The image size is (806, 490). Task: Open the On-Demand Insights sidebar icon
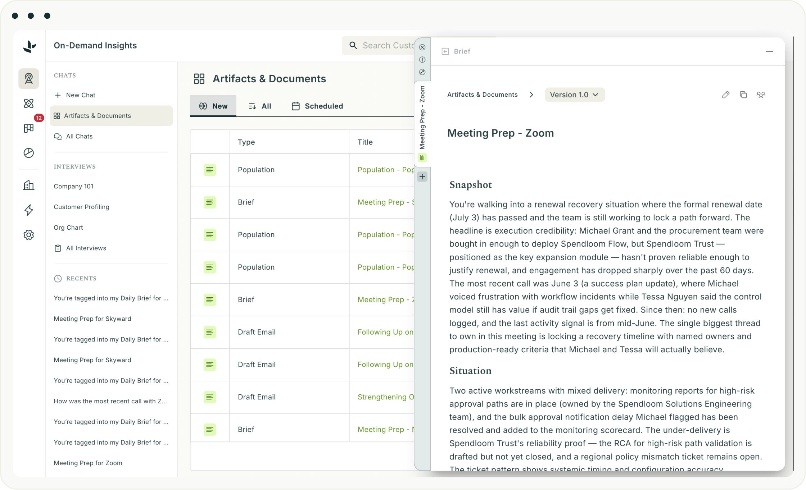[x=29, y=79]
